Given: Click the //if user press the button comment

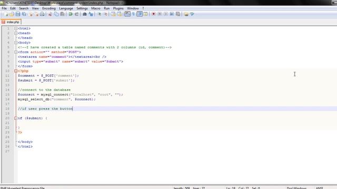Looking at the screenshot, I should coord(45,109).
